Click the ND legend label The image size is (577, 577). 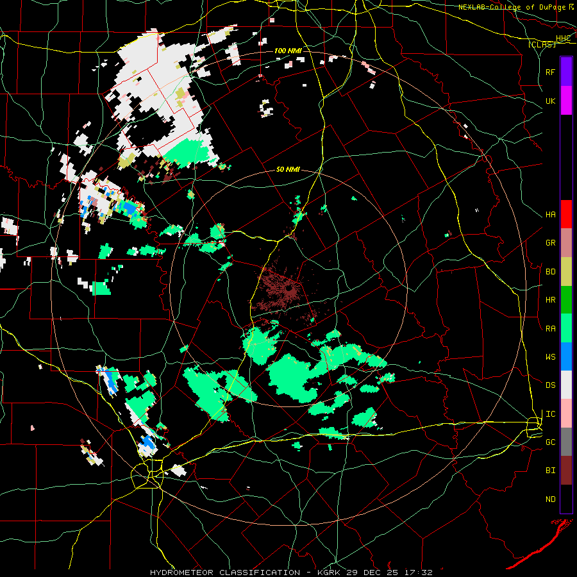pos(550,499)
